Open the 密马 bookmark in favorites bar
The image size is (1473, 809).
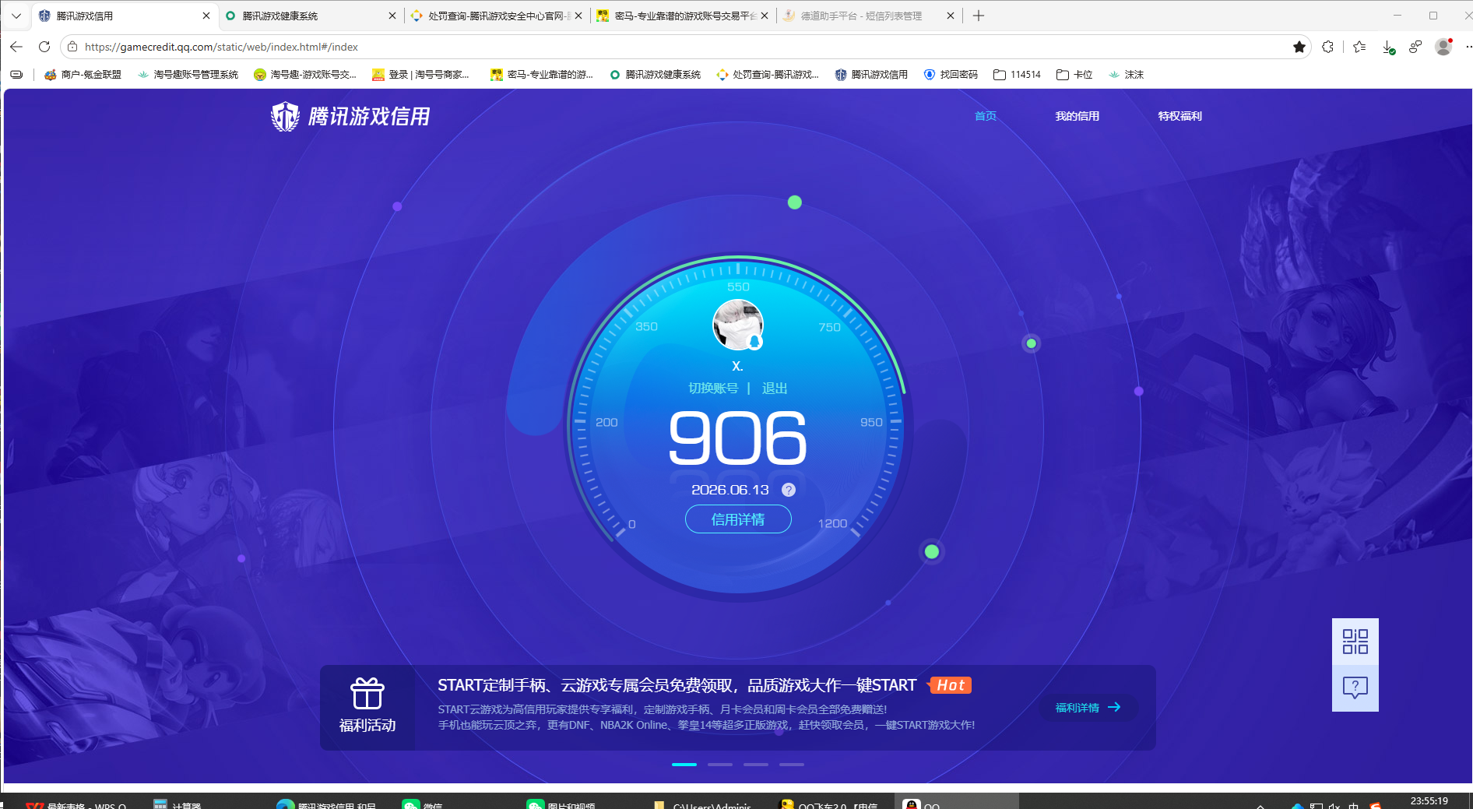pyautogui.click(x=542, y=75)
